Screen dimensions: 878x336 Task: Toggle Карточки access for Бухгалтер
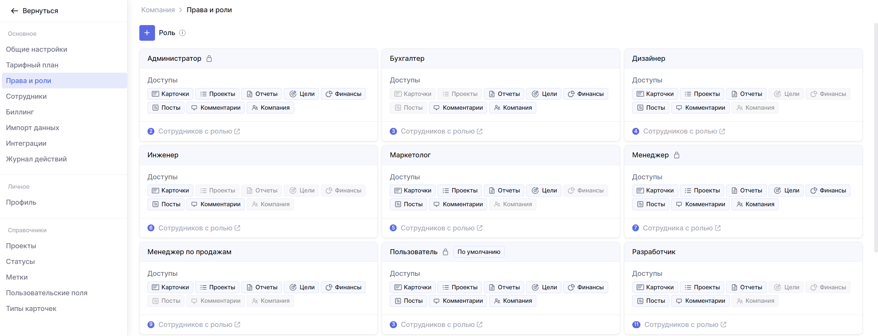pos(412,94)
